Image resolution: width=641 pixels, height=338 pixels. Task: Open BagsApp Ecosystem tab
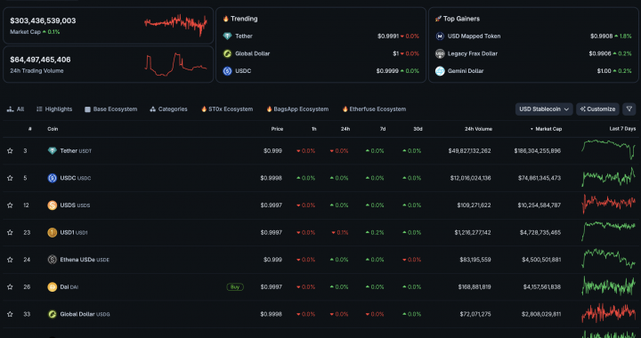point(297,109)
